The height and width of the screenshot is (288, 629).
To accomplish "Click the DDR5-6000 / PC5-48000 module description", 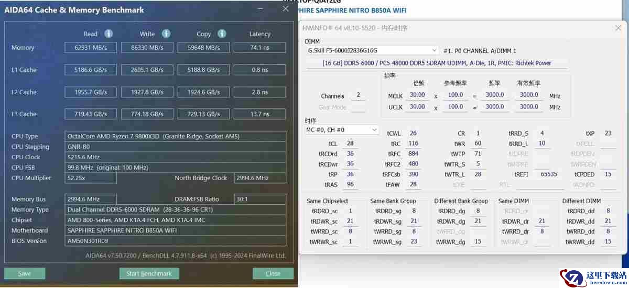I will point(436,63).
